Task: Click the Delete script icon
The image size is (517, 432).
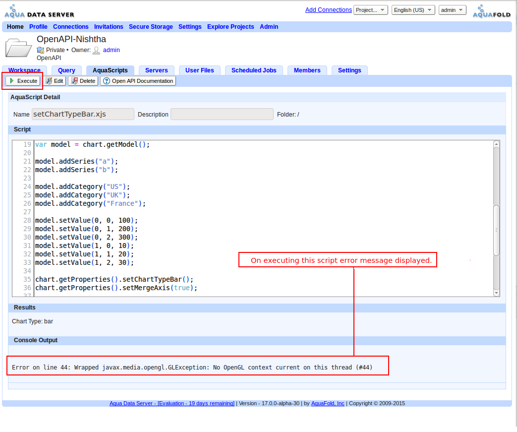Action: (75, 81)
